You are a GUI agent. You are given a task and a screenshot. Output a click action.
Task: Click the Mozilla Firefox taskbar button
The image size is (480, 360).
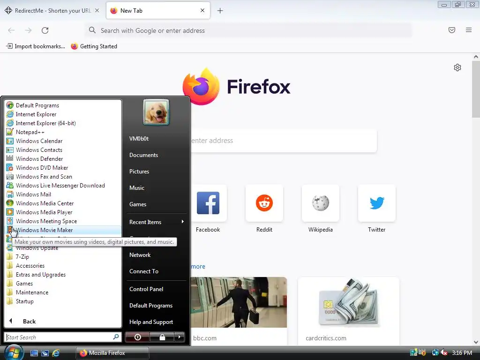112,353
